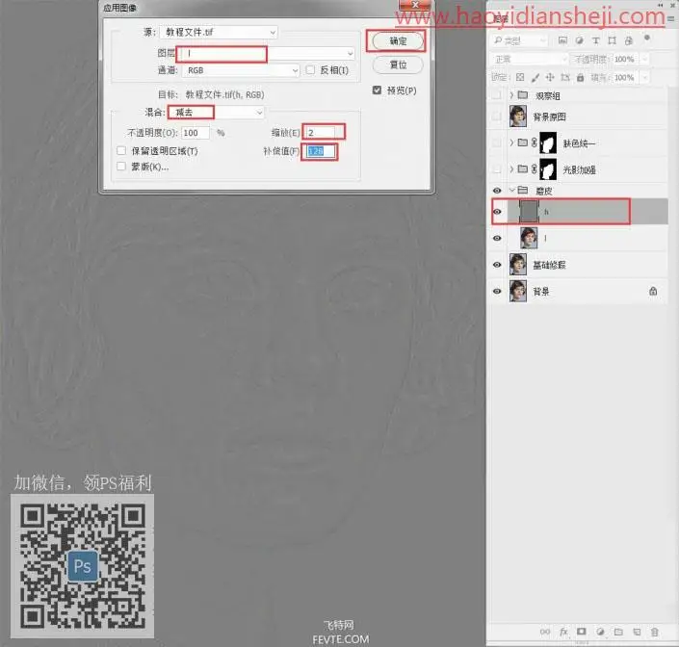Create a new layer icon
The image size is (679, 647).
pos(637,633)
